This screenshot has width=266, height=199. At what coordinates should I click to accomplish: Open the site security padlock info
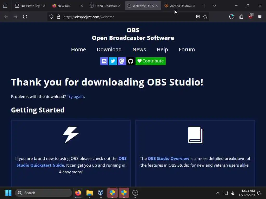click(x=59, y=17)
